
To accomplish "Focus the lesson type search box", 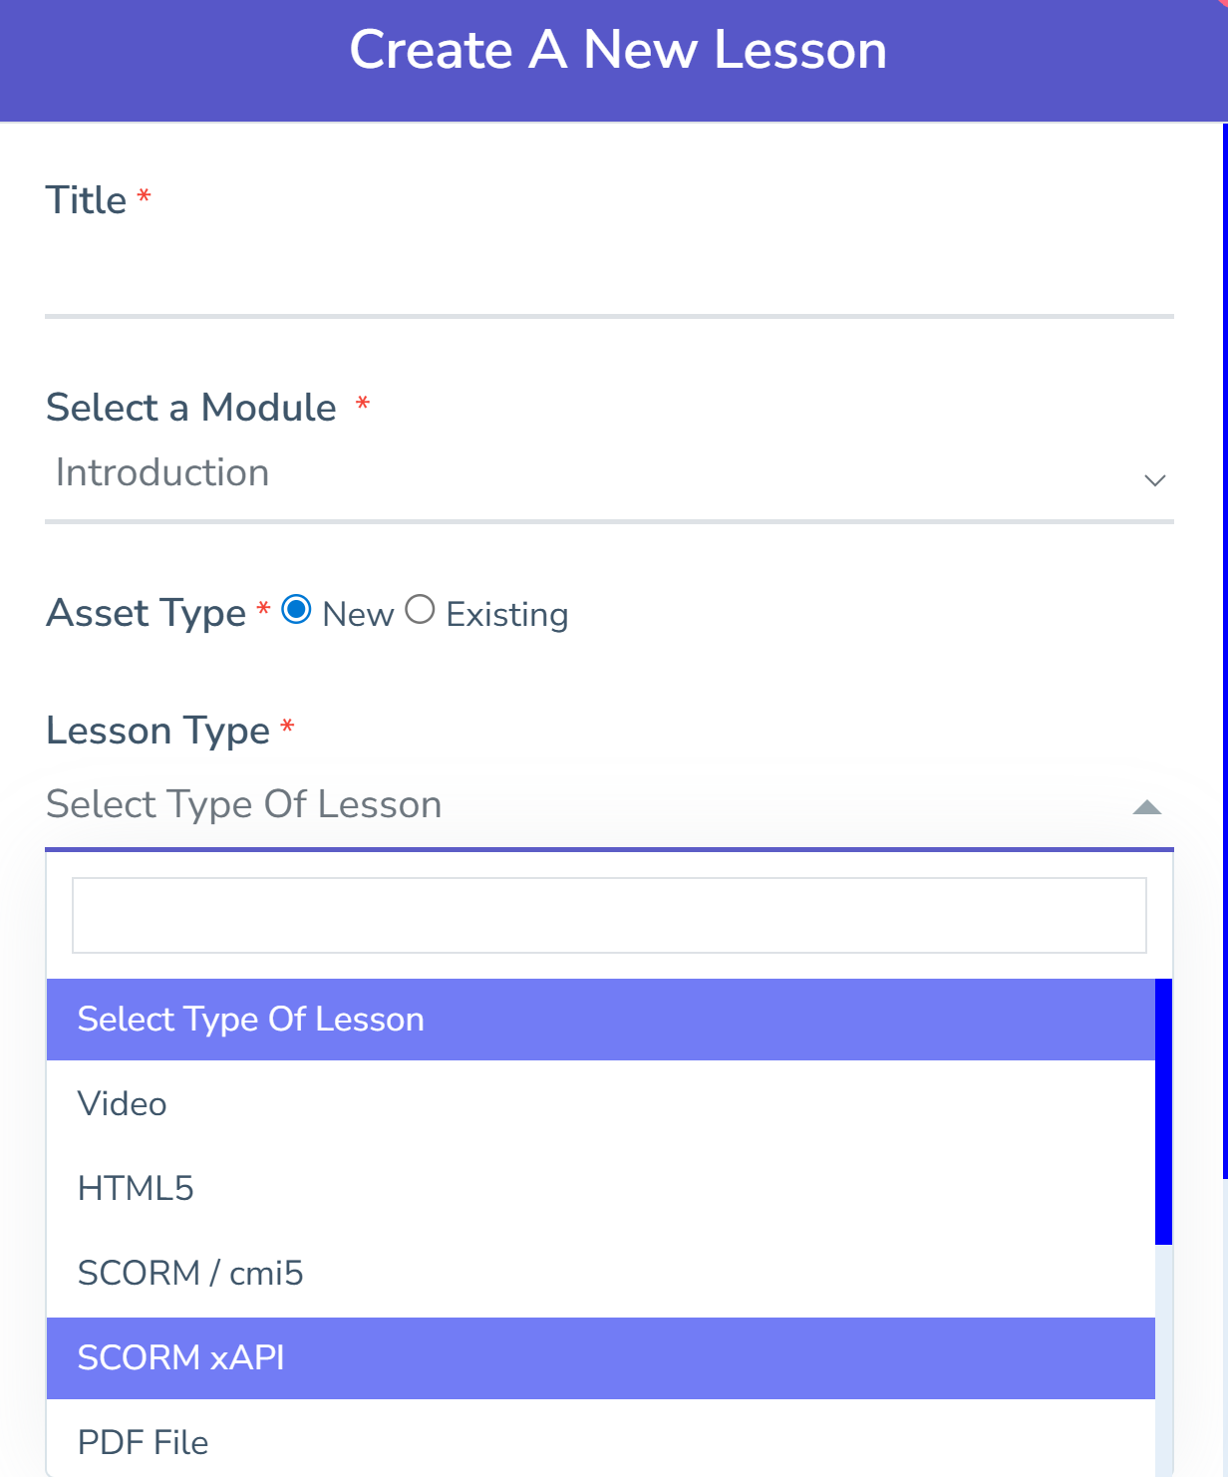I will click(x=608, y=915).
